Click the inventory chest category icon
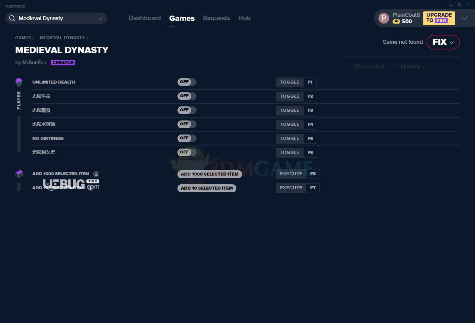475x323 pixels. pyautogui.click(x=19, y=174)
